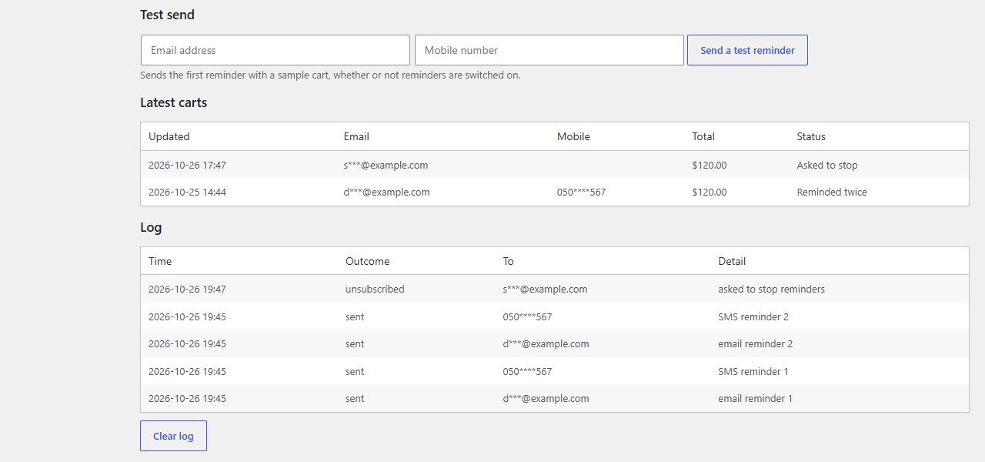
Task: Click the Time column header in Log
Action: point(160,261)
